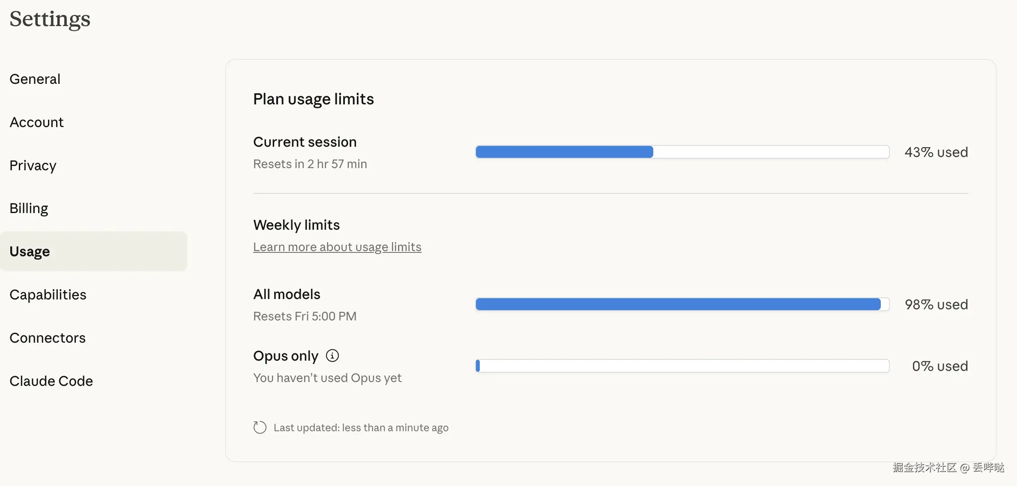Open the General settings tab
This screenshot has width=1017, height=486.
click(x=35, y=79)
